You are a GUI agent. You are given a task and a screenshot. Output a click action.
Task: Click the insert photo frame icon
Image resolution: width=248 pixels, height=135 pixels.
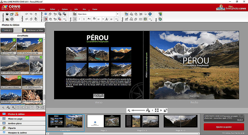pos(126,14)
